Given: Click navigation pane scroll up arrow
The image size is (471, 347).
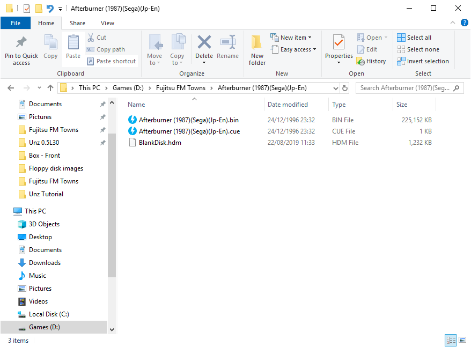Looking at the screenshot, I should tap(112, 102).
